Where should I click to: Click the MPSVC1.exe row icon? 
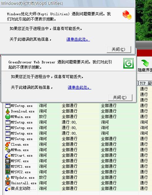tap(8, 166)
